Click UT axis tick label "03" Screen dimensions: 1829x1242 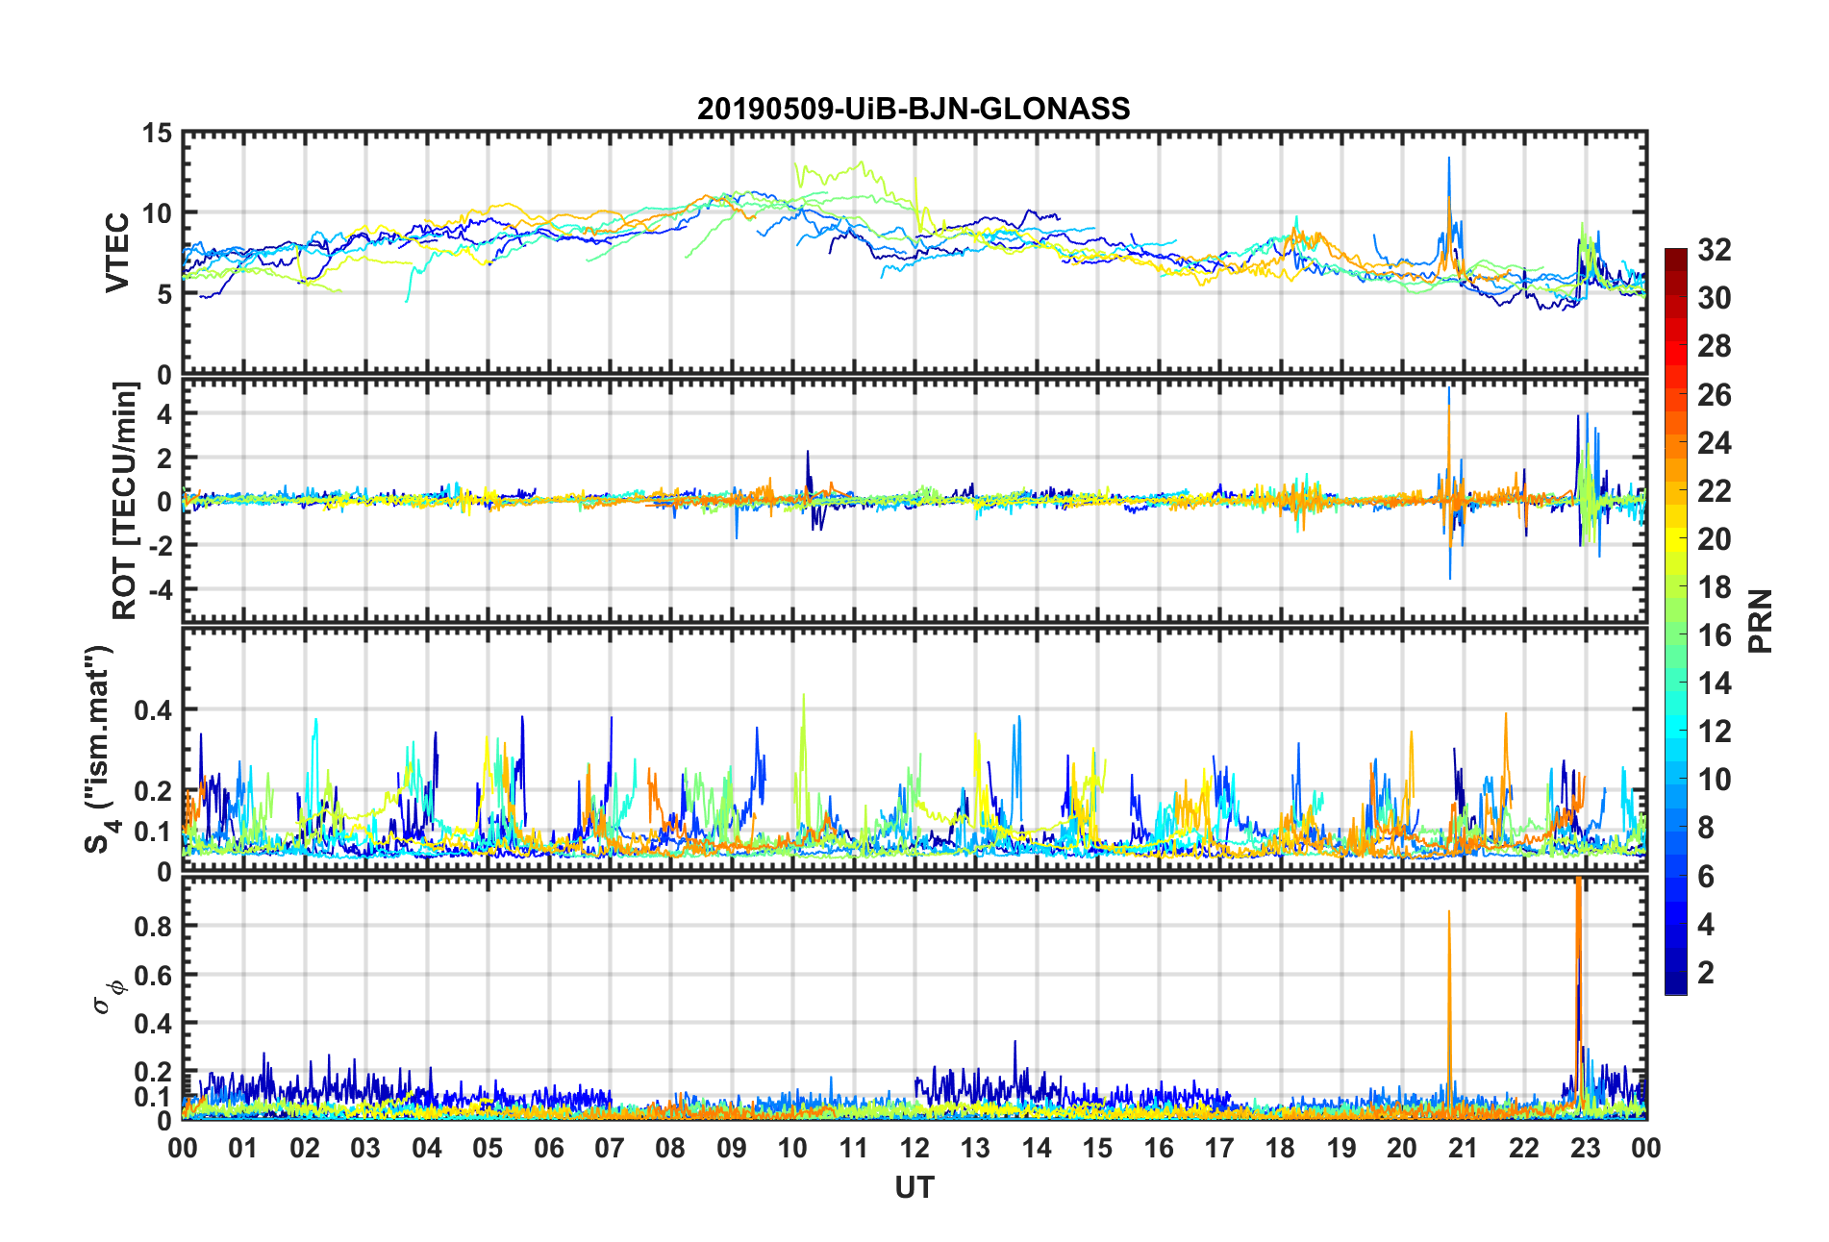(365, 1148)
